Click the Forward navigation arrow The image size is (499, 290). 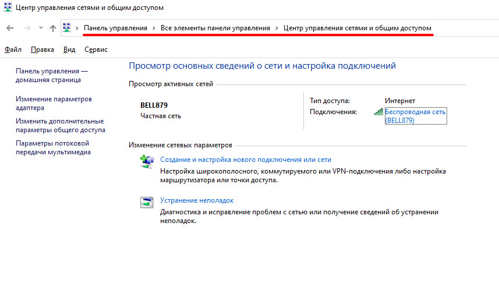[x=26, y=28]
